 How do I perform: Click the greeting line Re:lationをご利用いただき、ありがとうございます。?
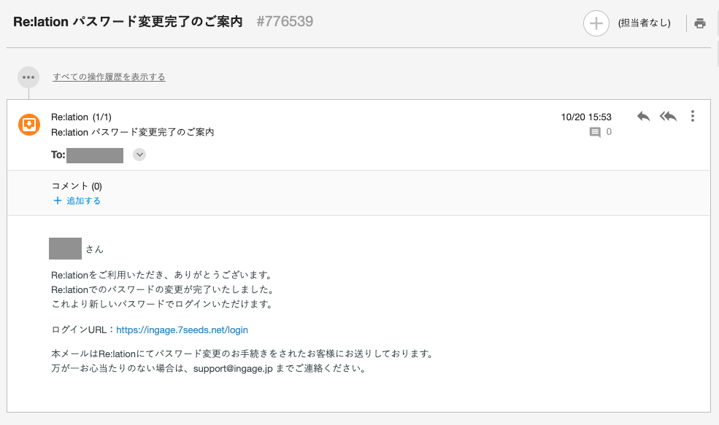click(163, 276)
